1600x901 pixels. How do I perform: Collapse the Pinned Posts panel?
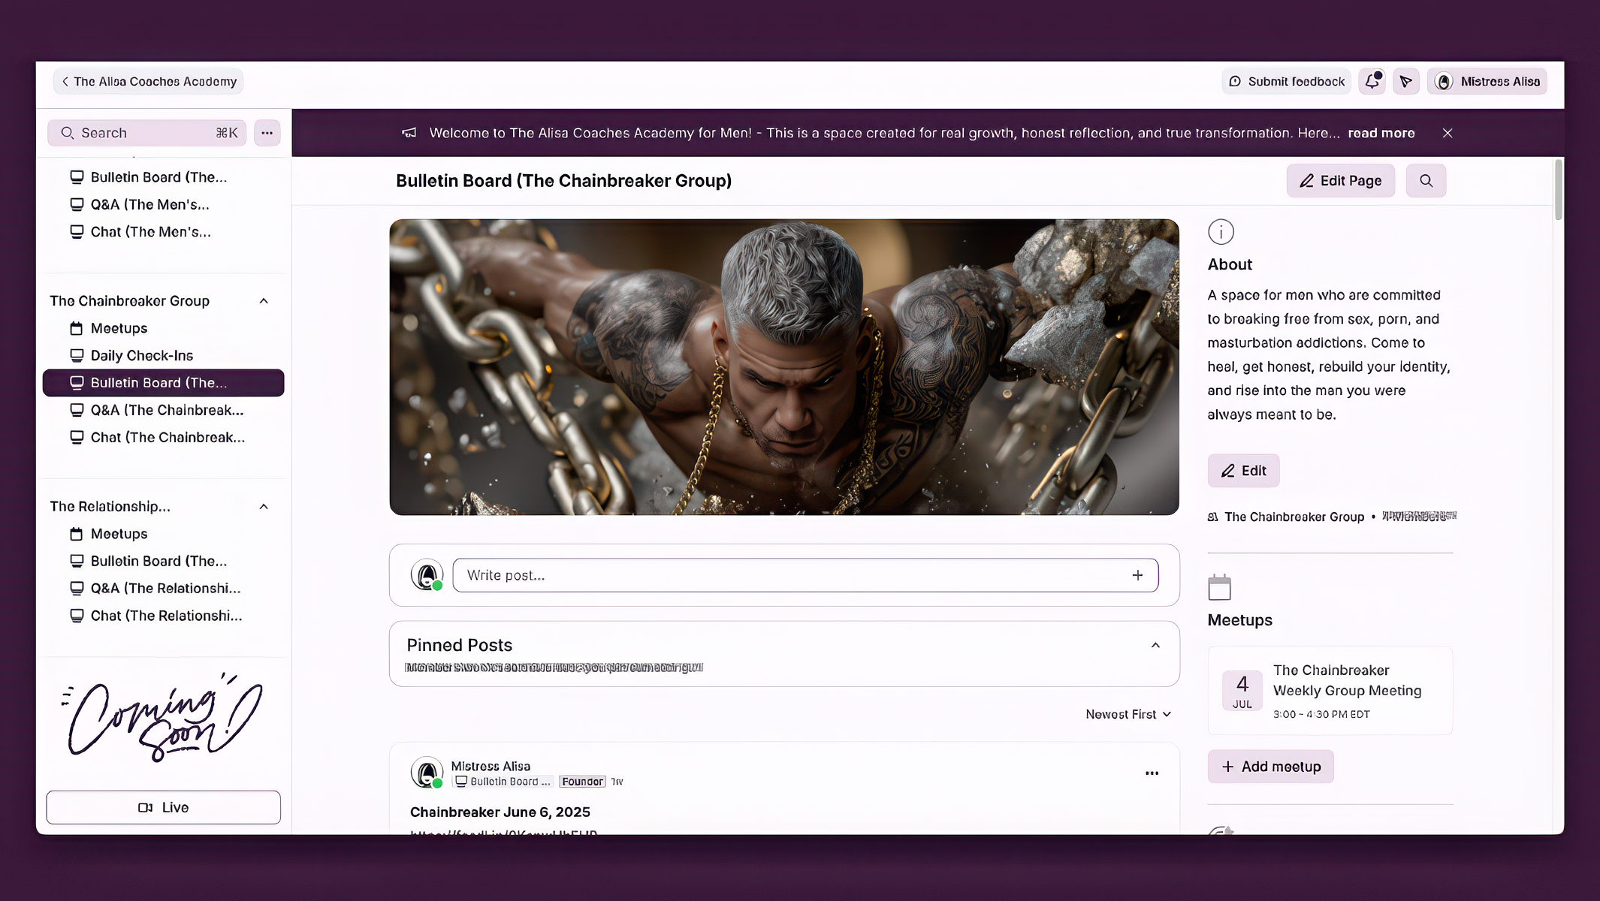1155,646
